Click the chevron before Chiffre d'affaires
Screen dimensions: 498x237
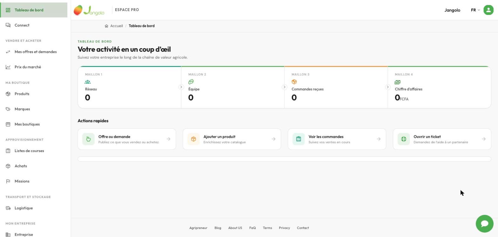click(387, 87)
